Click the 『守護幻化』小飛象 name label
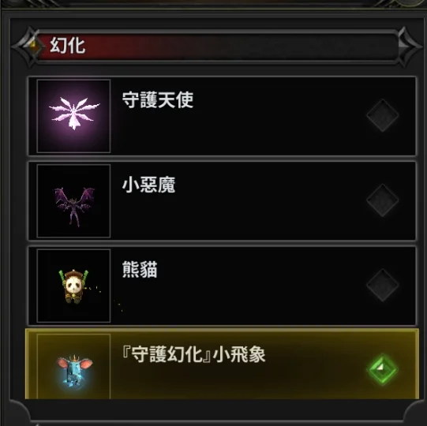 coord(193,354)
